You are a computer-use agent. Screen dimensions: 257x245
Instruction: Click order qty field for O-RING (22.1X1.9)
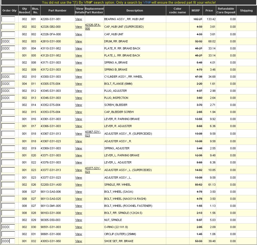coord(8,227)
